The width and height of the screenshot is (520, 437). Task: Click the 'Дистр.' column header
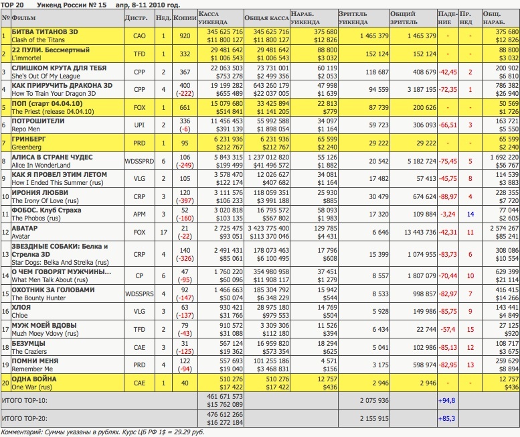(137, 16)
